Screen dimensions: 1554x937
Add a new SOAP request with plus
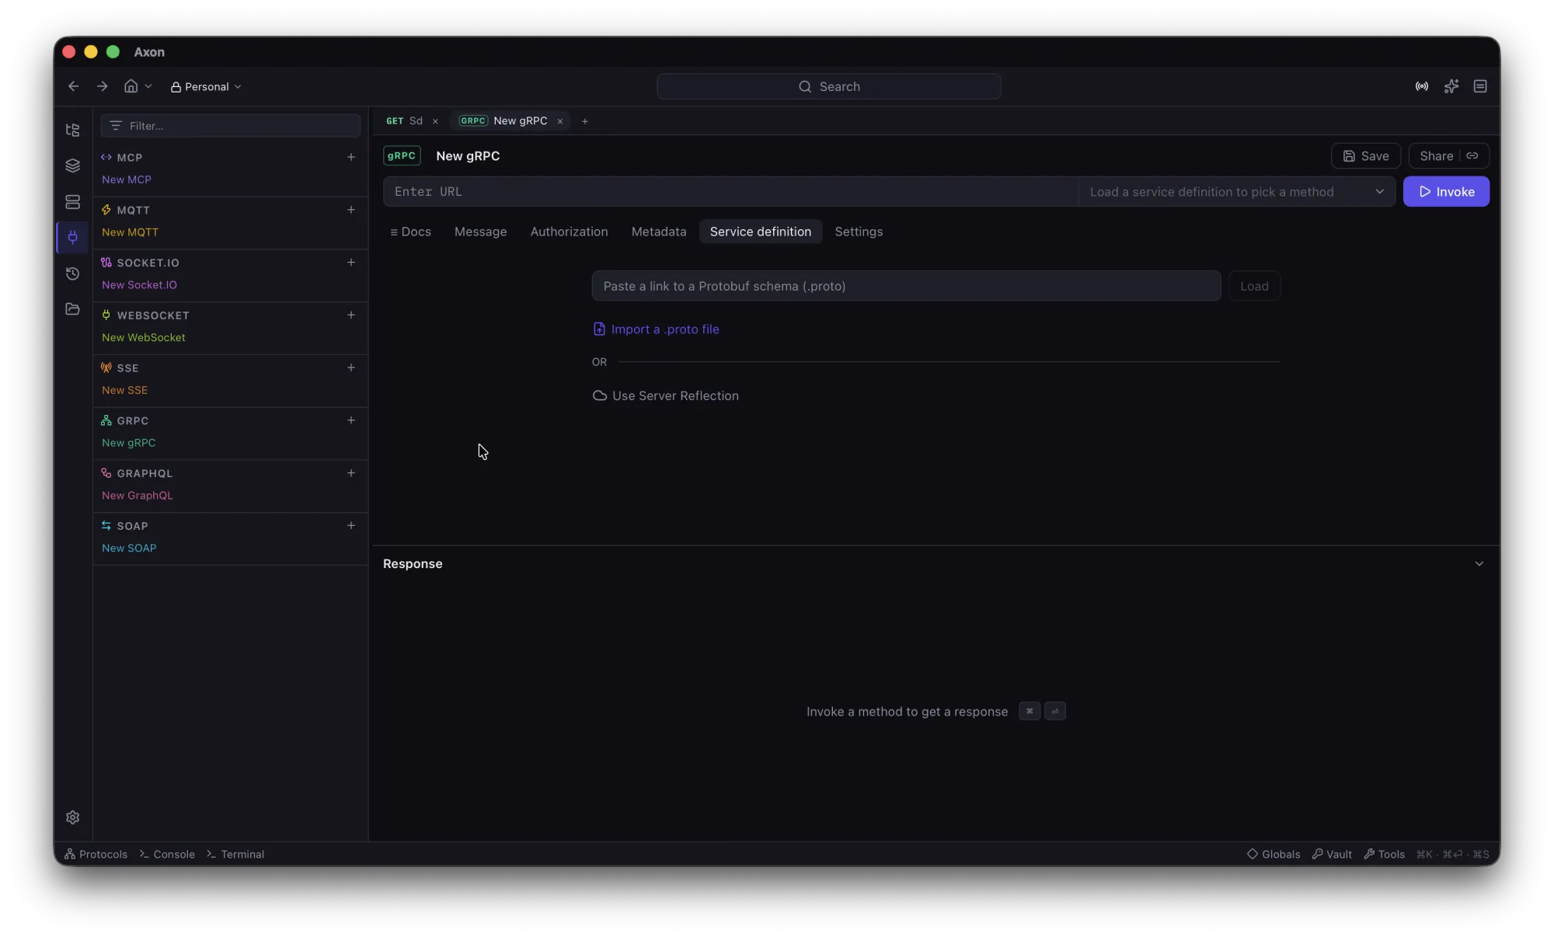tap(351, 525)
